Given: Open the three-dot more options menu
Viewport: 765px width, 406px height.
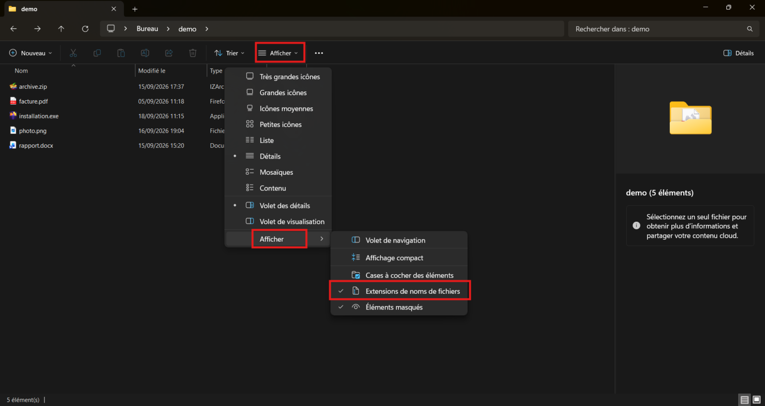Looking at the screenshot, I should point(319,53).
